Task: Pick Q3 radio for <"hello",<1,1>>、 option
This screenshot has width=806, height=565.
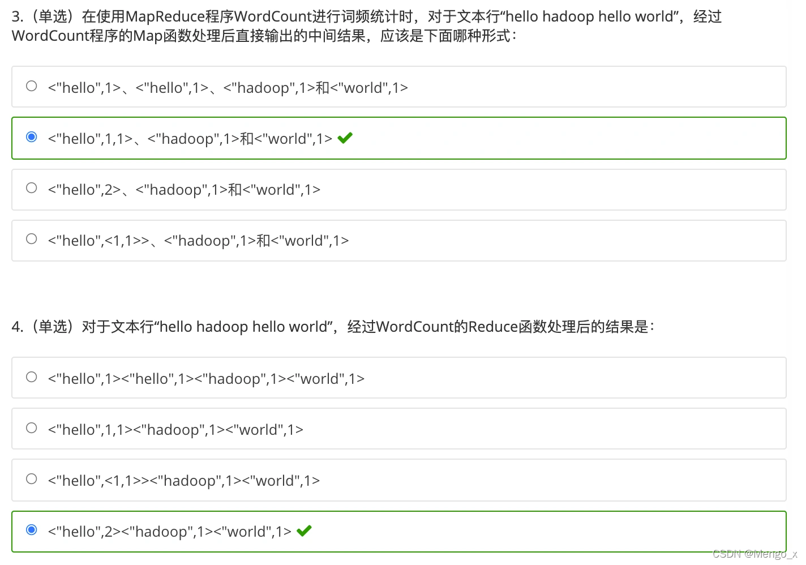Action: click(x=32, y=239)
